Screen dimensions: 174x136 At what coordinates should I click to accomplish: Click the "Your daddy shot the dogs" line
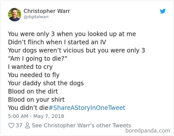pyautogui.click(x=46, y=83)
